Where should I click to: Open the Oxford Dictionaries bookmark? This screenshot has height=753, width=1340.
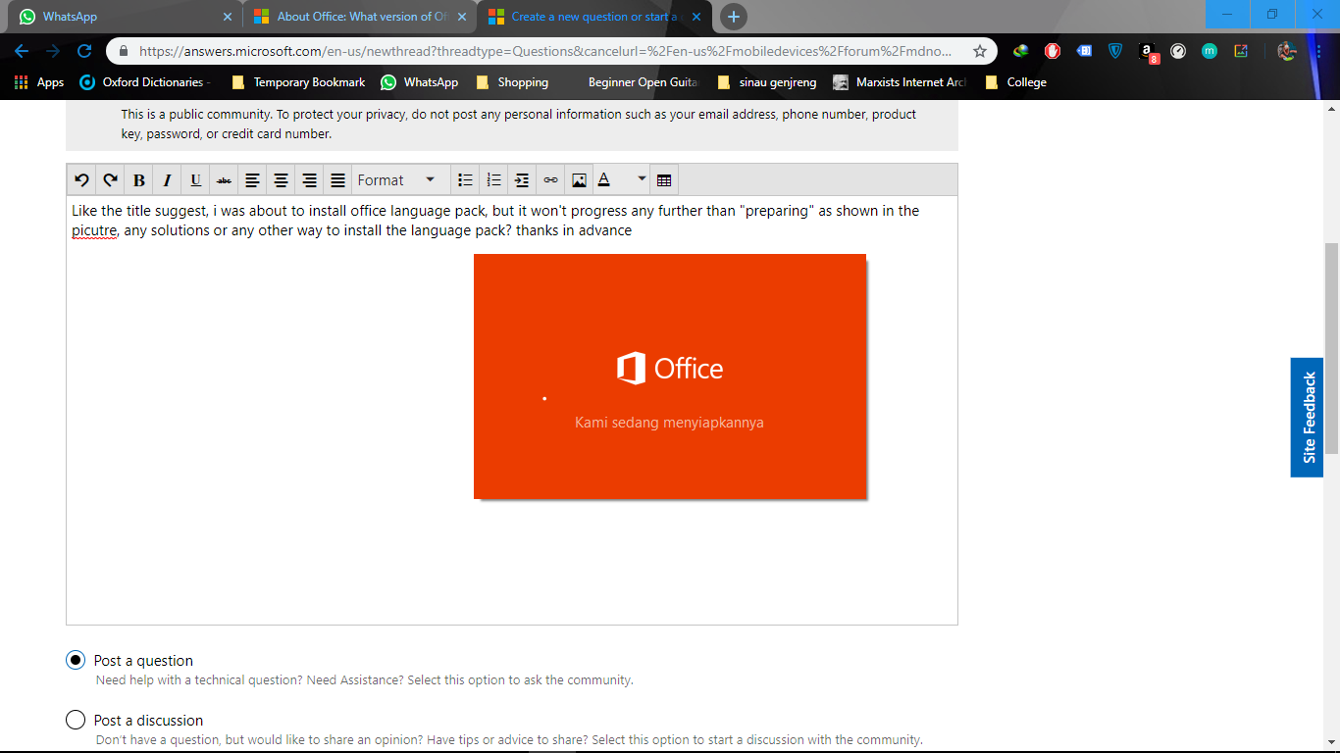[x=145, y=82]
